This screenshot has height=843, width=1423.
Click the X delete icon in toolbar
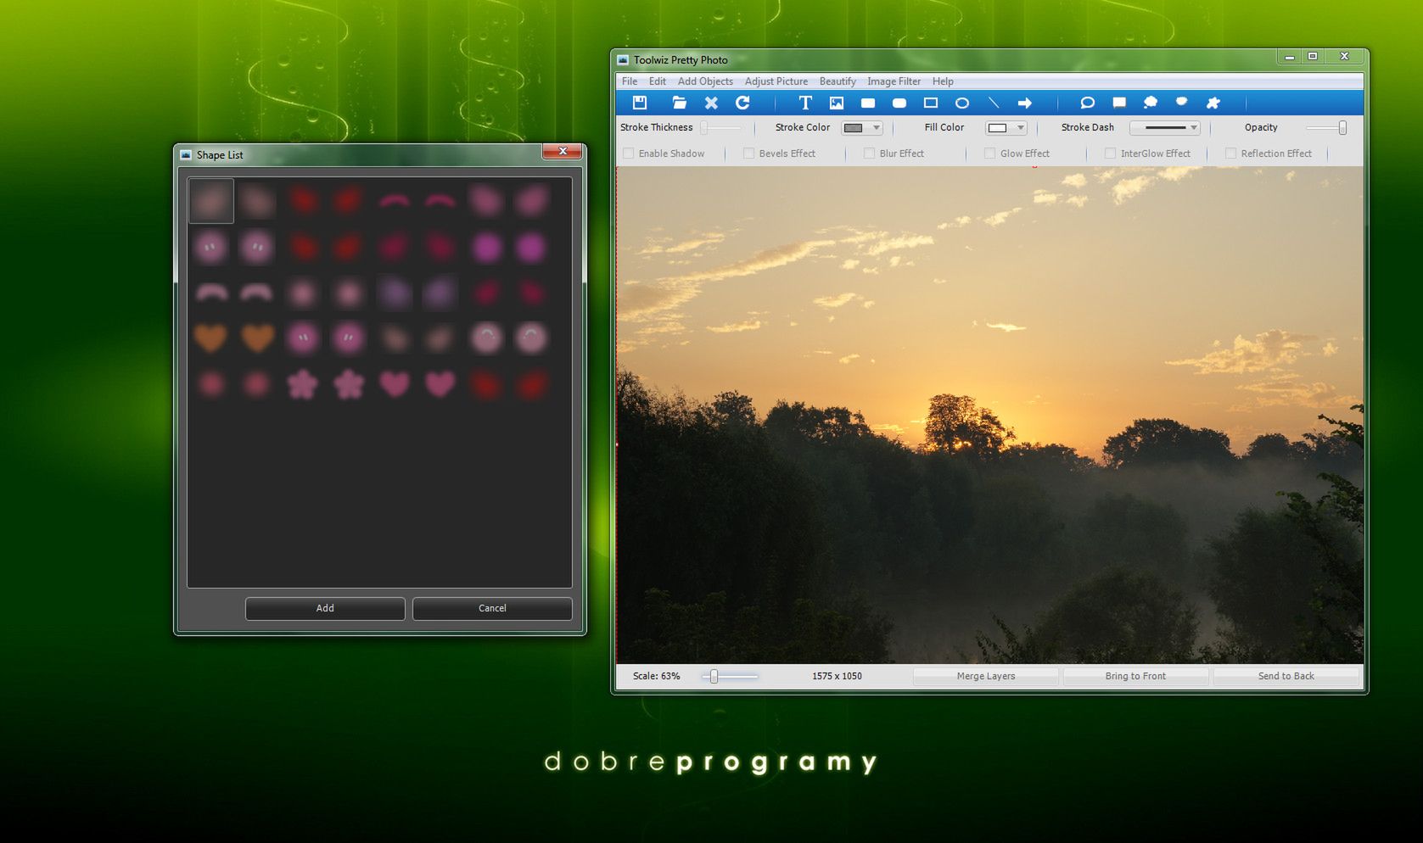(711, 103)
